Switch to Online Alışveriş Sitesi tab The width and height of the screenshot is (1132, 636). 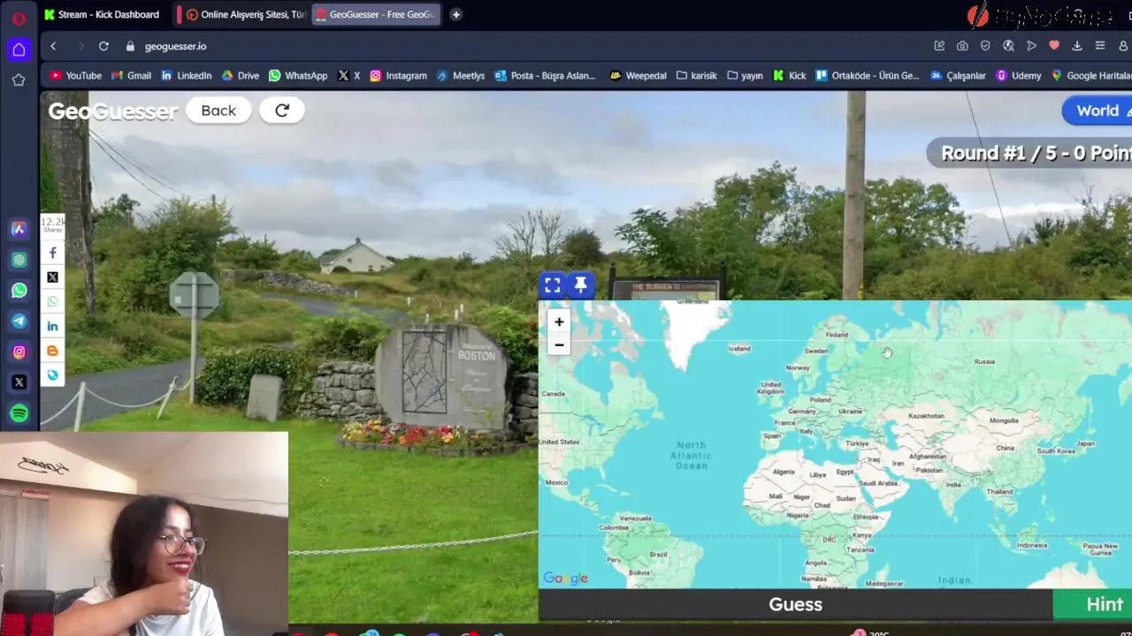243,14
